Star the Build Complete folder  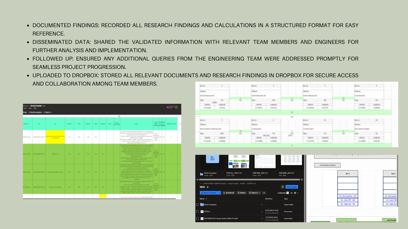(x=262, y=205)
